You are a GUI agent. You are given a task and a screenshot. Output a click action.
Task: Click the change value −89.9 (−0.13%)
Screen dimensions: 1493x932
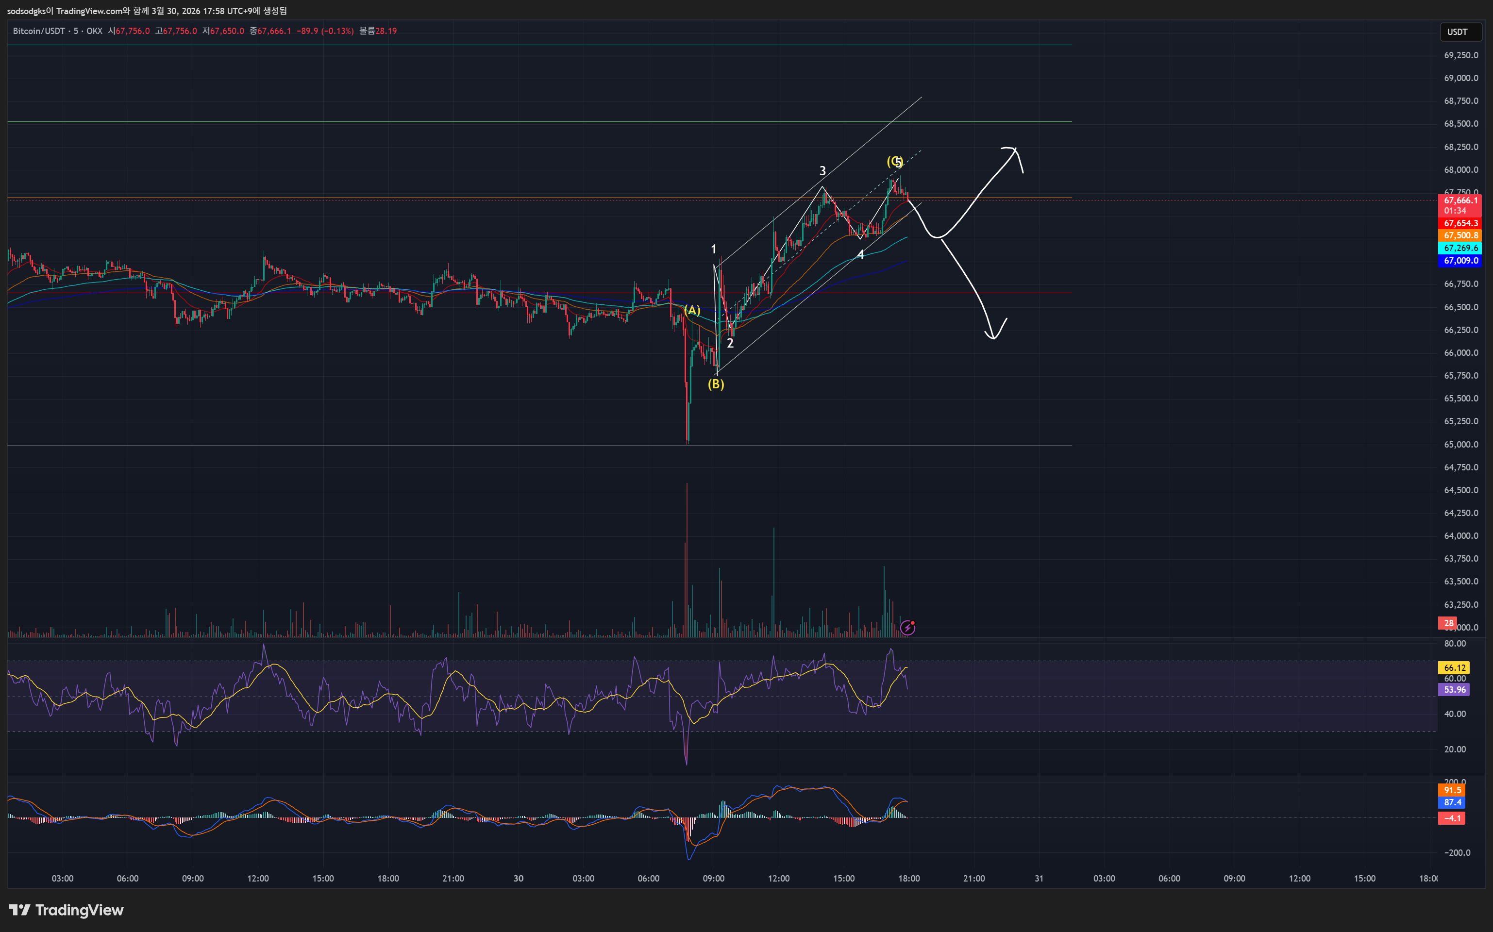(x=325, y=31)
